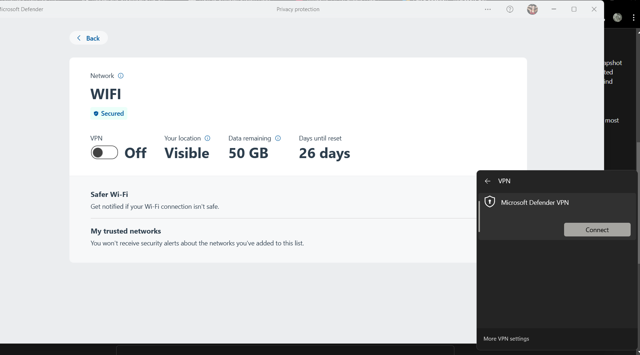This screenshot has width=640, height=355.
Task: Go back using the Back button
Action: [x=88, y=38]
